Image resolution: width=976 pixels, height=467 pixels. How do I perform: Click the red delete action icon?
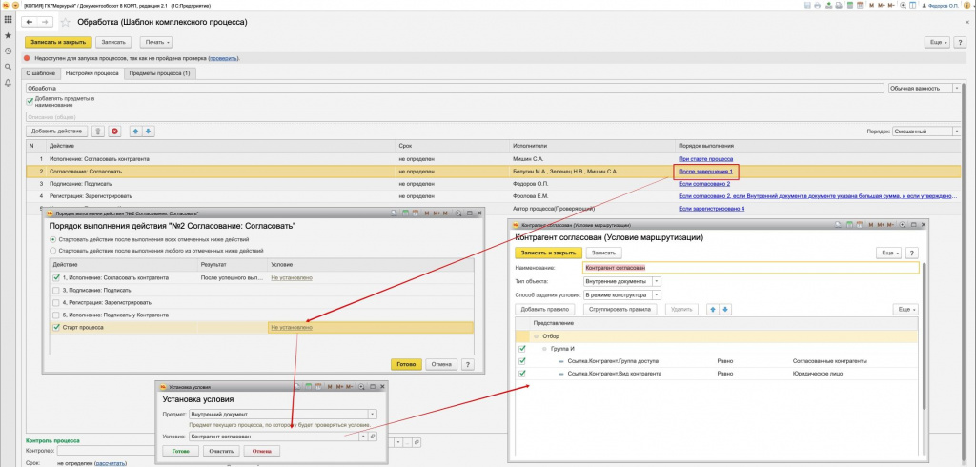pyautogui.click(x=114, y=131)
